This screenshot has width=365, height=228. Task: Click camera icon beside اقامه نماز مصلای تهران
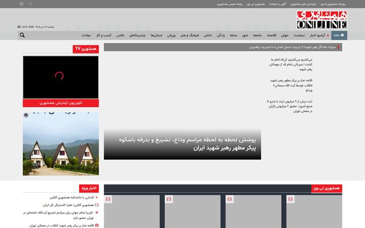[97, 225]
